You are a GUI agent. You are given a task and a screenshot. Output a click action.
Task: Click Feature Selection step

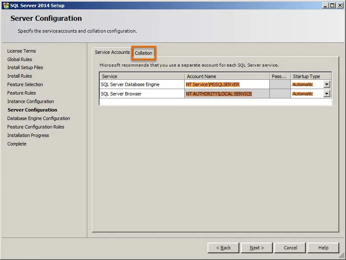pos(25,84)
